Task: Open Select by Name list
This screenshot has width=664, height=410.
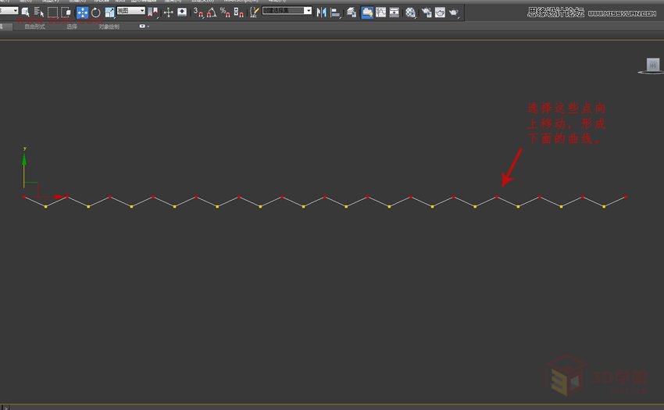Action: click(x=38, y=12)
